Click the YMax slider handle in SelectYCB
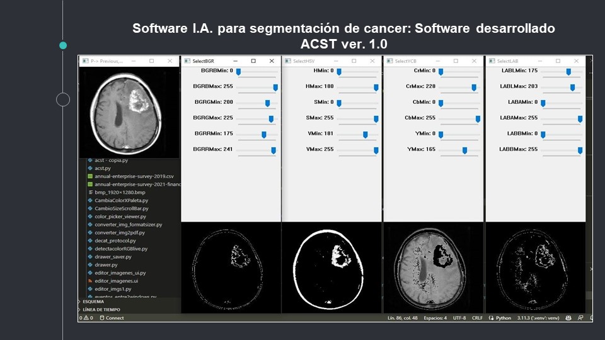The width and height of the screenshot is (605, 340). coord(464,150)
